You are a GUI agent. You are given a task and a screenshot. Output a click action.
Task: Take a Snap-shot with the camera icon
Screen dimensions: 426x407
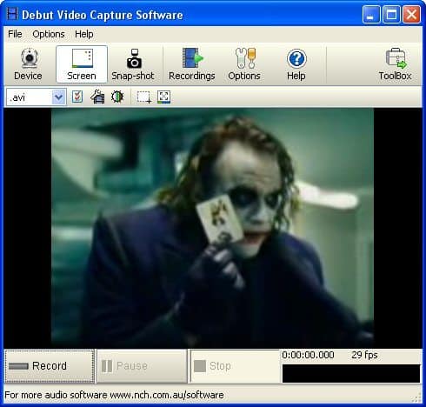(x=133, y=64)
